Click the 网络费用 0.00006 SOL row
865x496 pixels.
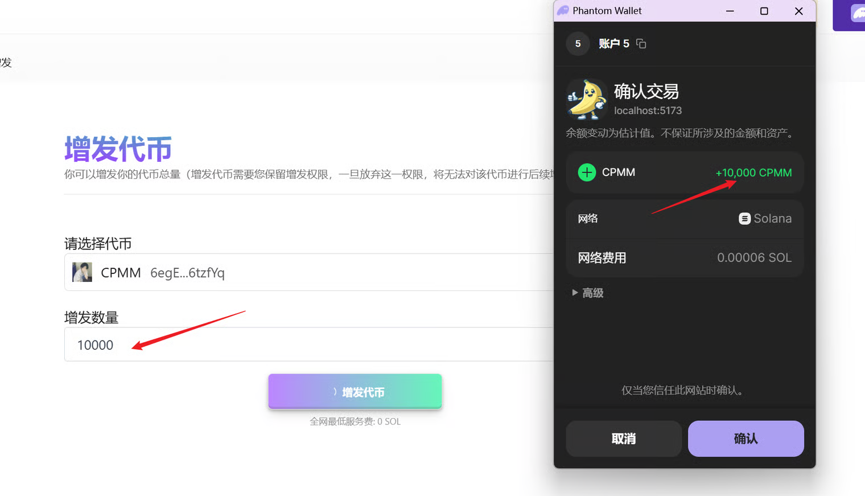tap(684, 258)
